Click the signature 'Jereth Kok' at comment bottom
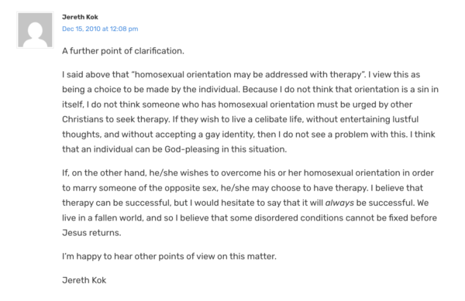The width and height of the screenshot is (465, 301). 84,280
